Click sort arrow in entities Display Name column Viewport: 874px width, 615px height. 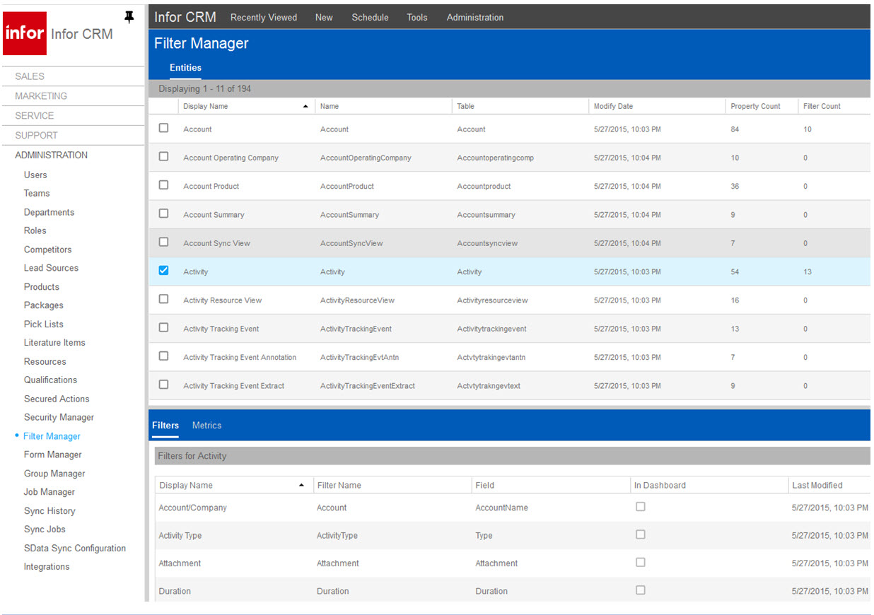pos(305,107)
